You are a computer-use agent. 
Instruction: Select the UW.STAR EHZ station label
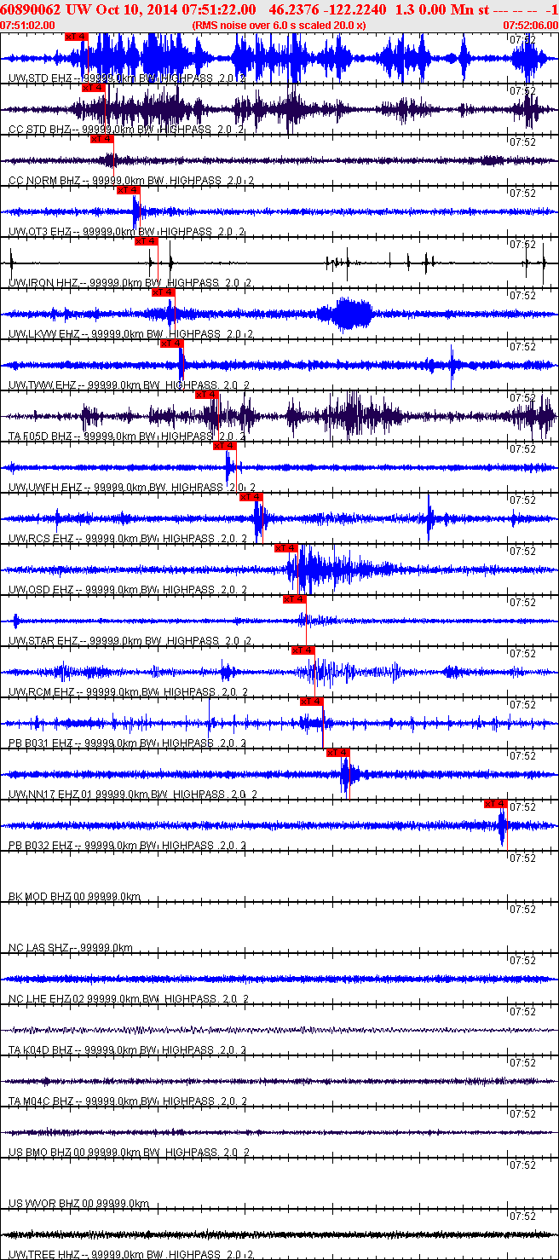pyautogui.click(x=44, y=641)
